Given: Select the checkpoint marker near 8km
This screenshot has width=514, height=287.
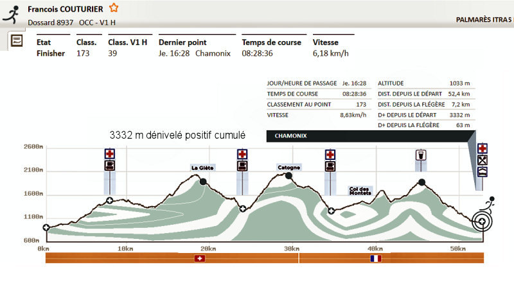Looking at the screenshot, I should pyautogui.click(x=110, y=200).
